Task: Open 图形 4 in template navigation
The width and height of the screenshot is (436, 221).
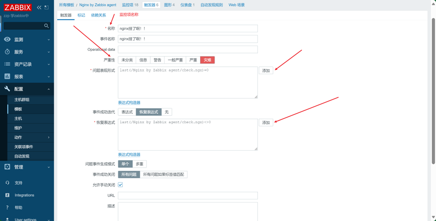Action: pyautogui.click(x=169, y=5)
